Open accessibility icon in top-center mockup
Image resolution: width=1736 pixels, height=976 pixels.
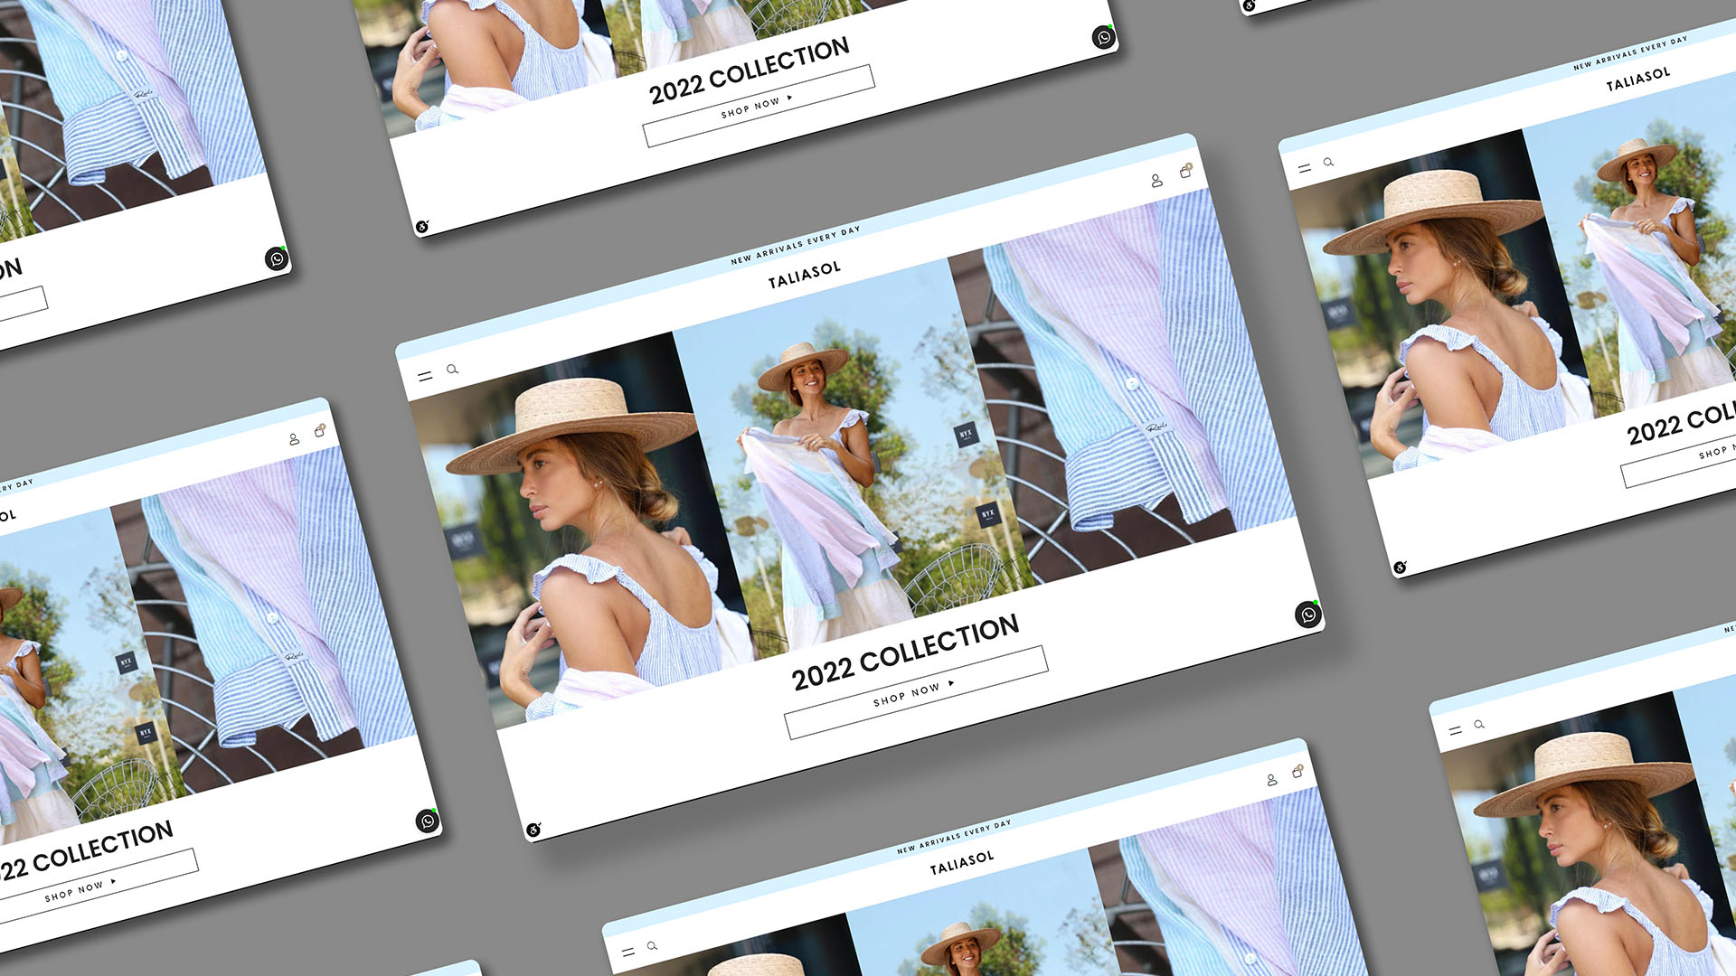(421, 227)
